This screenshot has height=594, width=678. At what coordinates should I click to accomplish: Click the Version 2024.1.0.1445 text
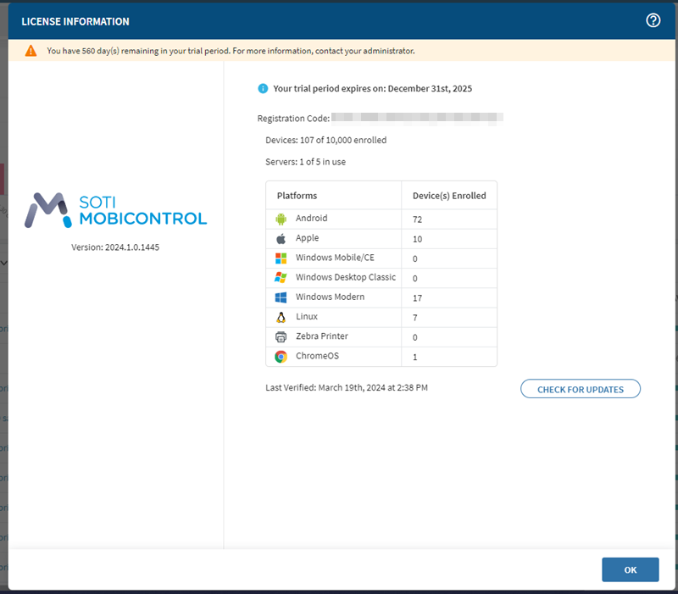115,247
